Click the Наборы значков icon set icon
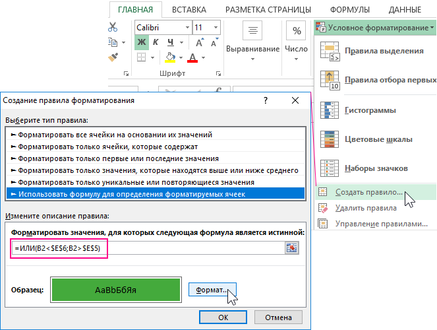 [x=330, y=168]
